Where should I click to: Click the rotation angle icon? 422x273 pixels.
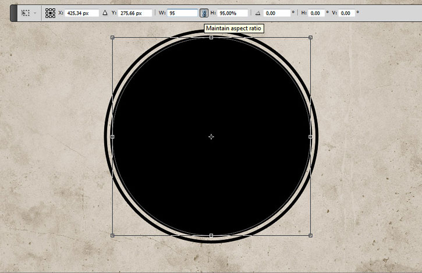coord(258,13)
